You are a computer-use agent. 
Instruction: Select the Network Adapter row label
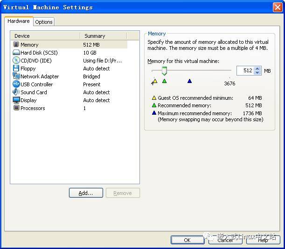[40, 76]
